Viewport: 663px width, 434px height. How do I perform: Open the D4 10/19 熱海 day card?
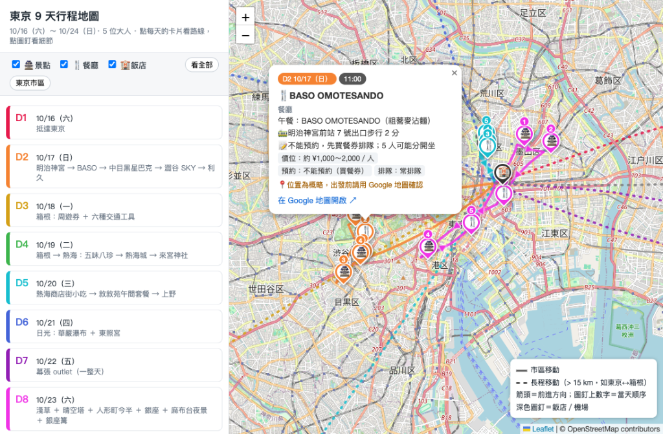pyautogui.click(x=114, y=249)
